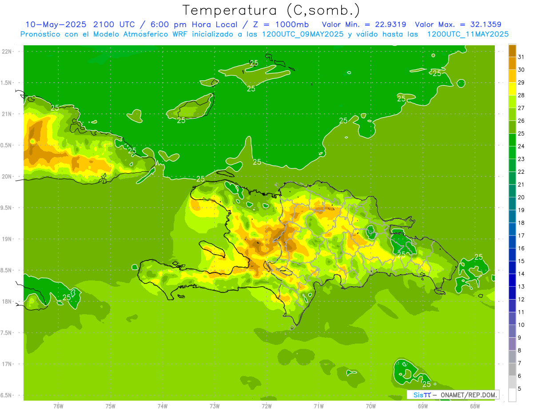Click the legend value "27"
Viewport: 533px width, 412px height.
point(521,108)
